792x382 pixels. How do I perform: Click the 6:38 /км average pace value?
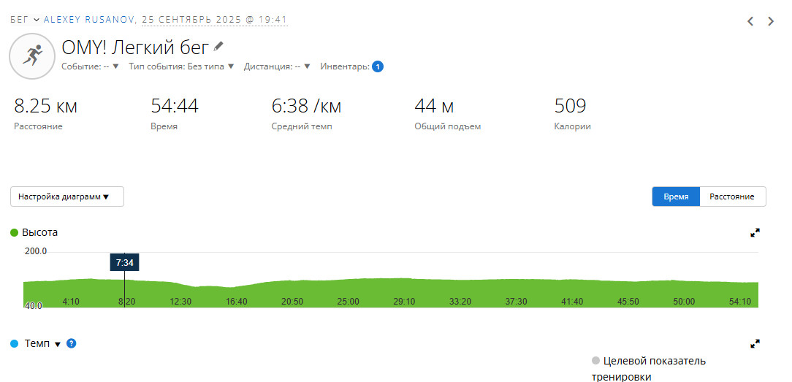point(306,107)
